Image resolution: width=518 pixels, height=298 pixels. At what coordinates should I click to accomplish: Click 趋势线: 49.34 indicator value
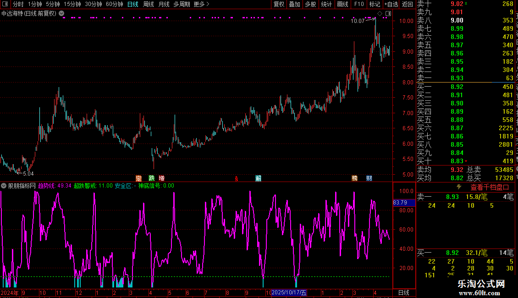point(55,186)
